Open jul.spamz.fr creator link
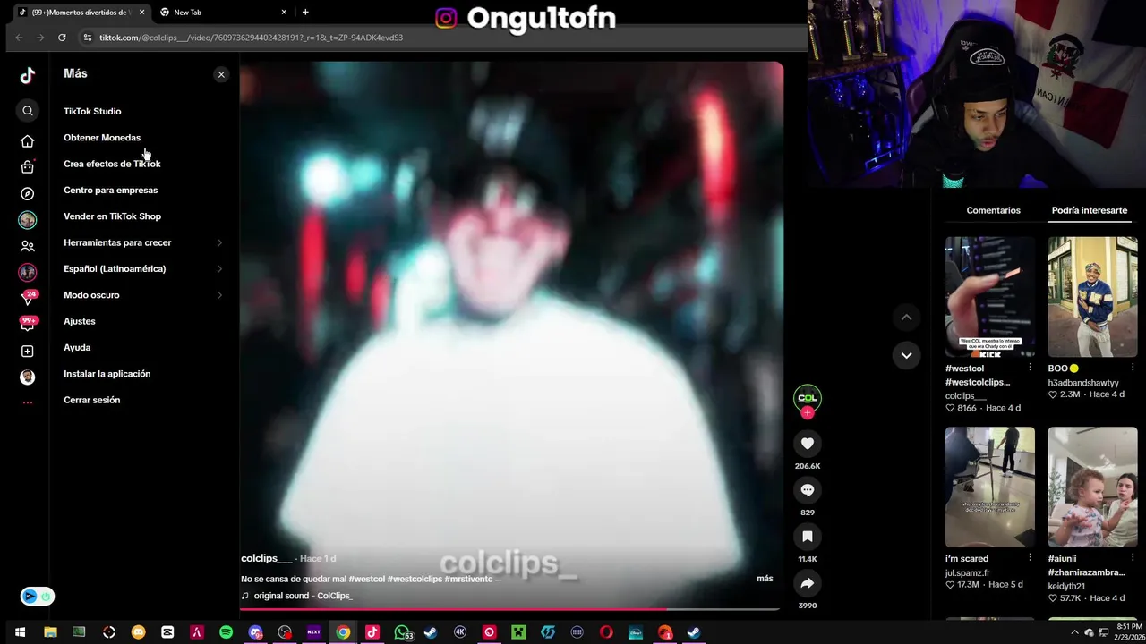 (968, 573)
